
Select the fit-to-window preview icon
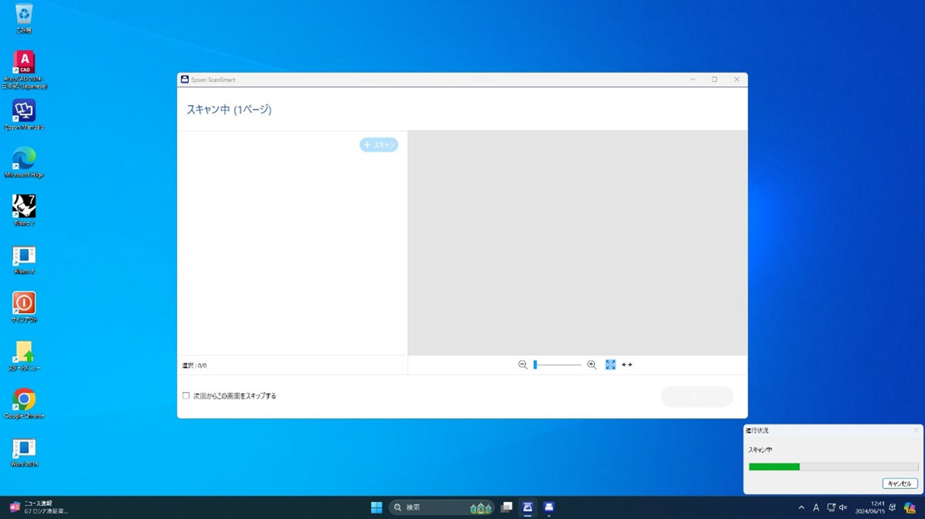(610, 365)
